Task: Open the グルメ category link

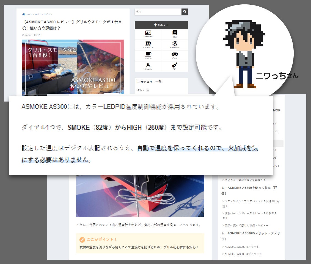Action: (x=141, y=90)
